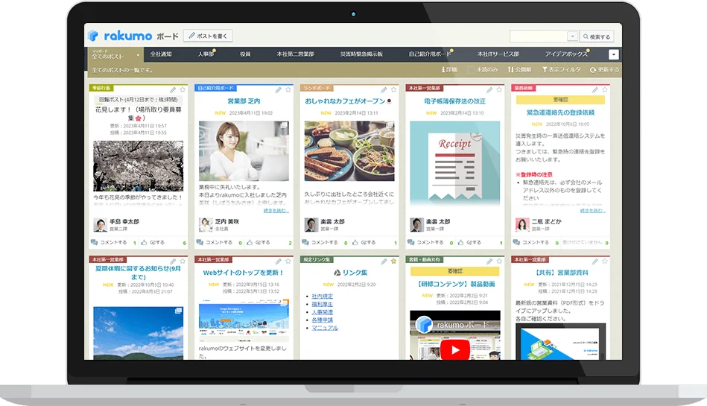Screen dimensions: 707x406
Task: Open the 福利厚生 link in リンク集
Action: pyautogui.click(x=323, y=304)
